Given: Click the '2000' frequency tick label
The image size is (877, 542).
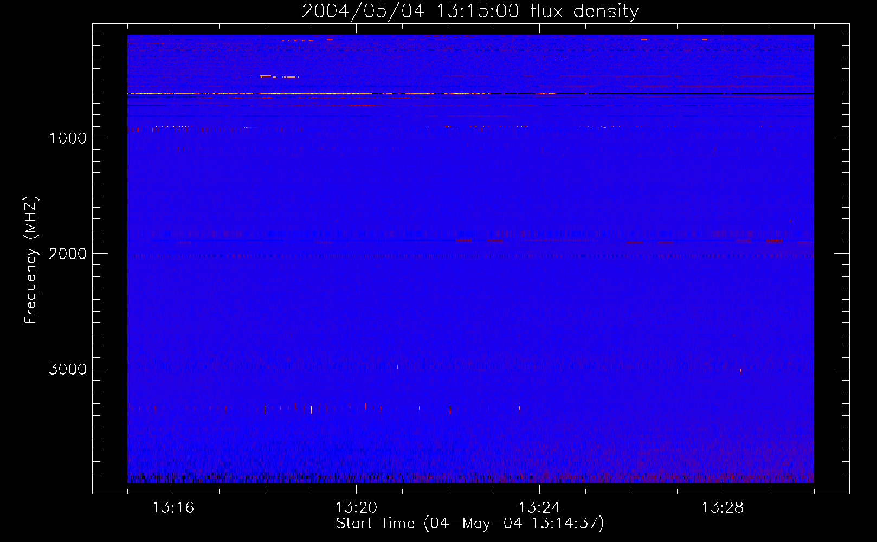Looking at the screenshot, I should click(68, 254).
